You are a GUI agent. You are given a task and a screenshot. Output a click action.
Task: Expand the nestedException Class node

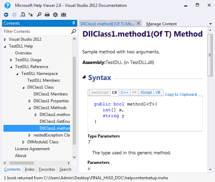(x=29, y=135)
